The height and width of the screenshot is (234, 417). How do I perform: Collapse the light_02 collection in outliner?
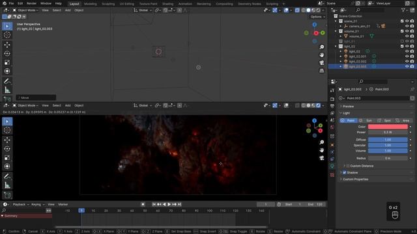pyautogui.click(x=336, y=46)
